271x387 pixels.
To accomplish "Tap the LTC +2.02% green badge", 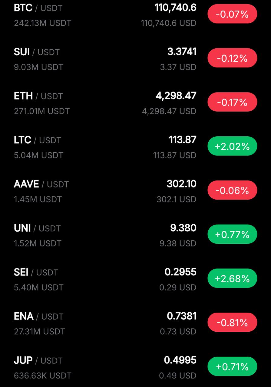I will click(232, 146).
